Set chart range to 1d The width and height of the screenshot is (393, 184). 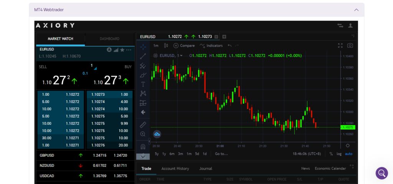pyautogui.click(x=205, y=154)
